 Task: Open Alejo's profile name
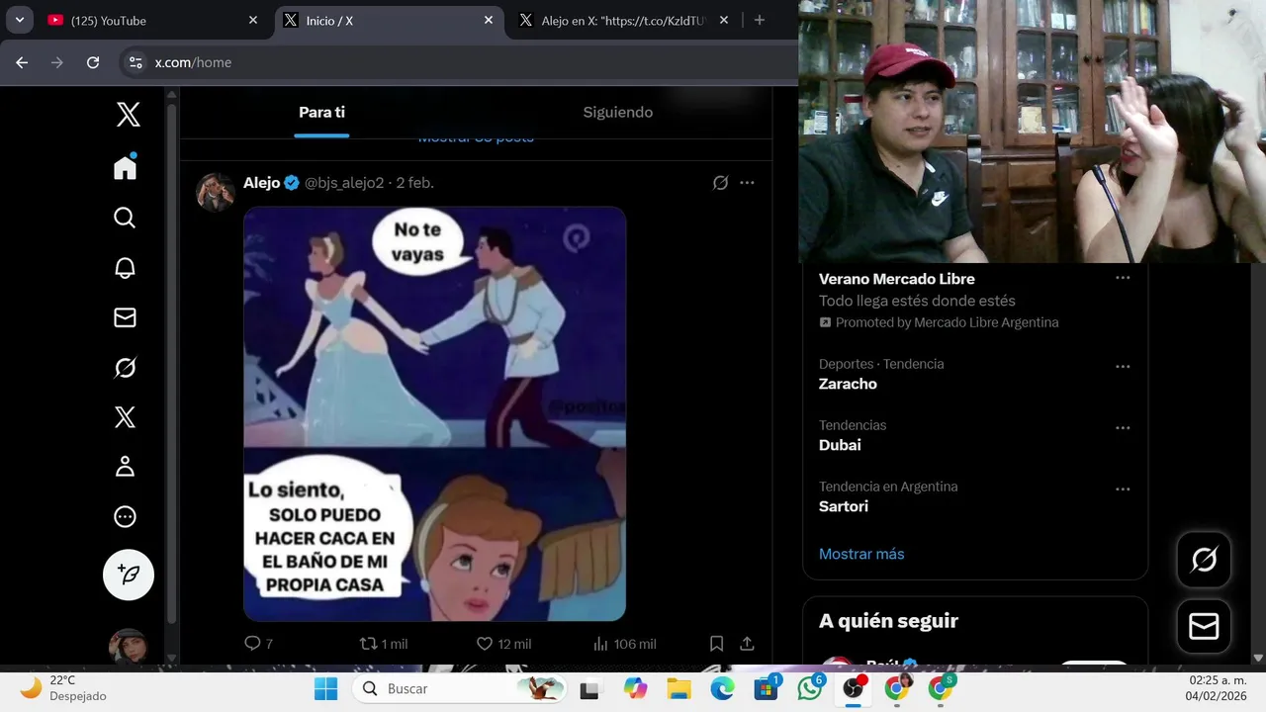point(262,183)
